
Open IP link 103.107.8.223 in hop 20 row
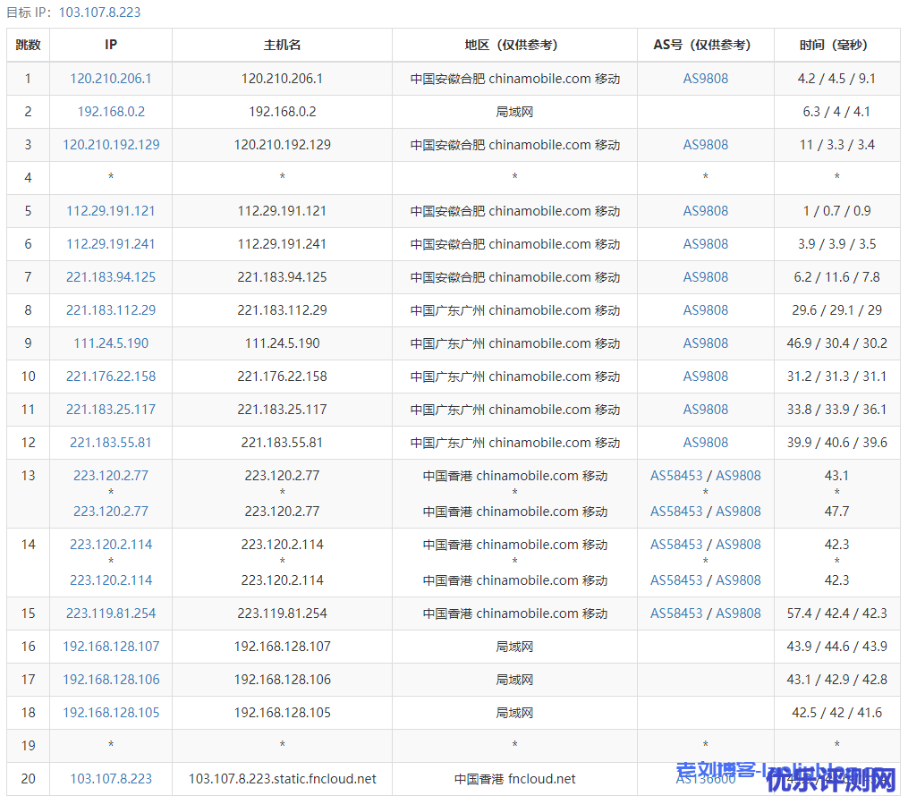[x=111, y=779]
